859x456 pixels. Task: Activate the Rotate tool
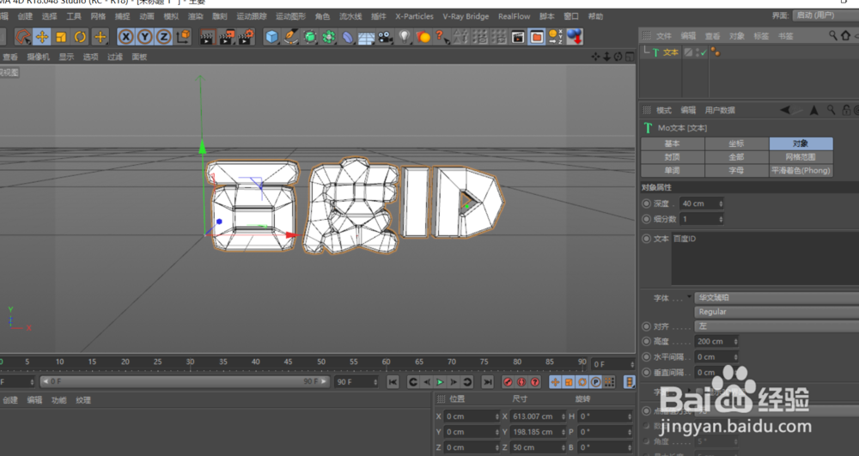pyautogui.click(x=80, y=37)
